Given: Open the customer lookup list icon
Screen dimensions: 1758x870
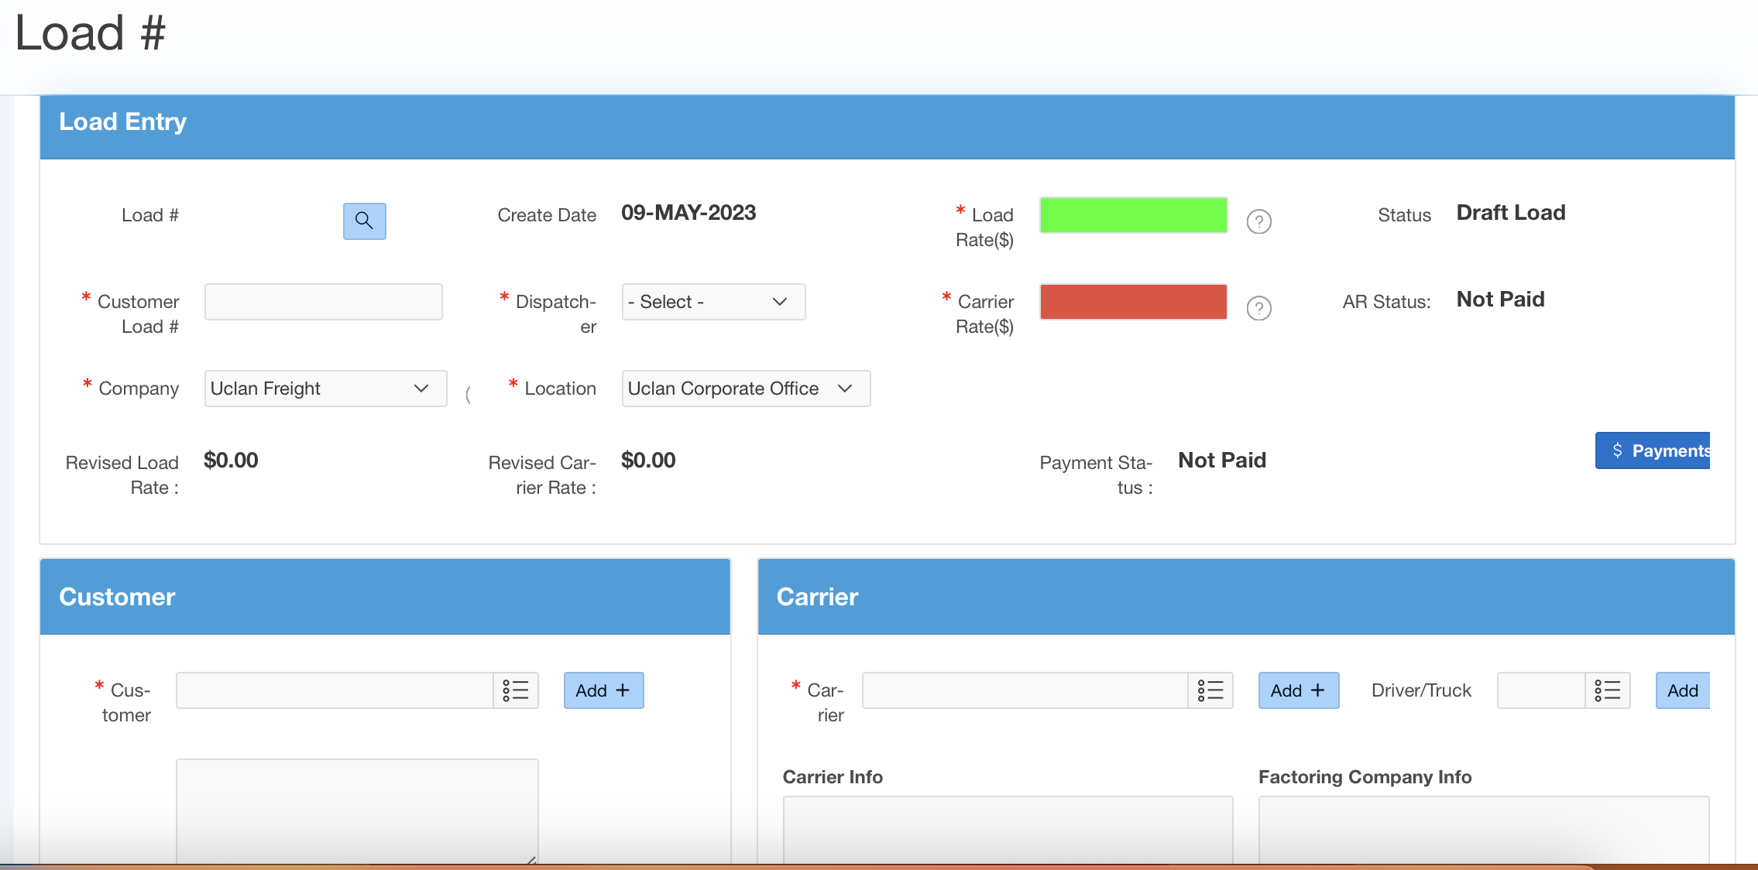Looking at the screenshot, I should tap(515, 690).
